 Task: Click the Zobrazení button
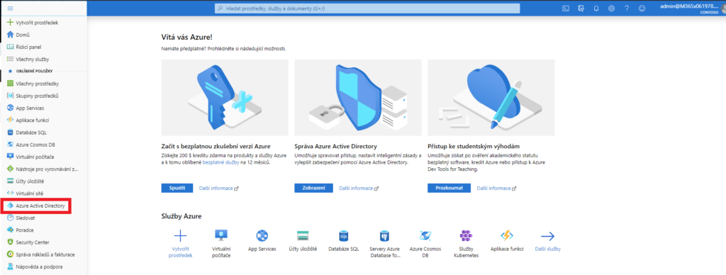[x=313, y=188]
